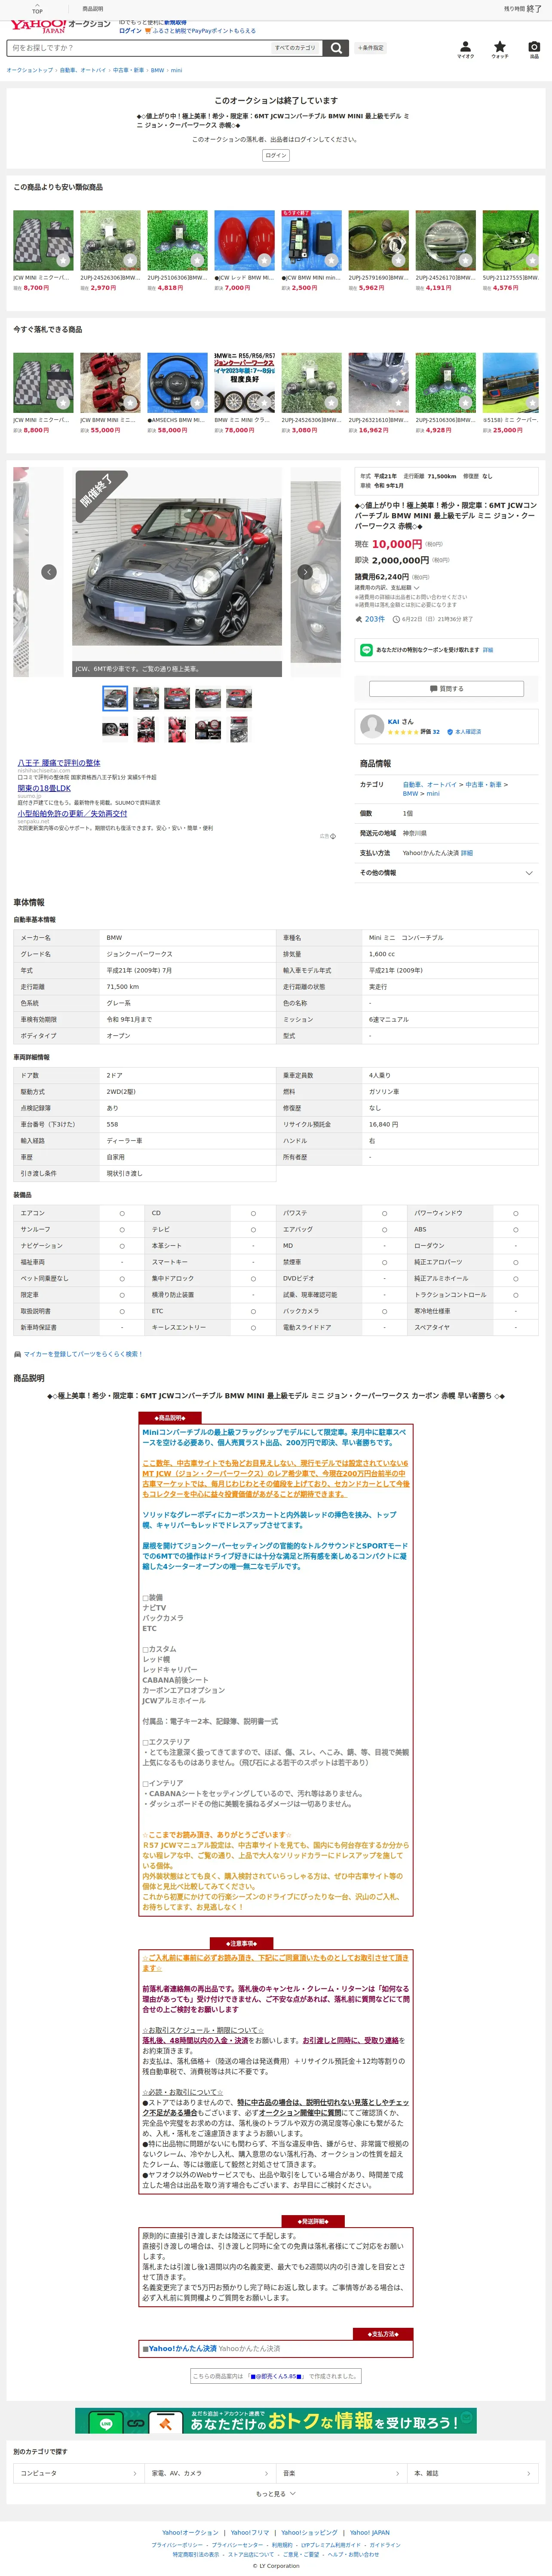Select first thumbnail of car gallery
Screen dimensions: 552x2576
115,698
